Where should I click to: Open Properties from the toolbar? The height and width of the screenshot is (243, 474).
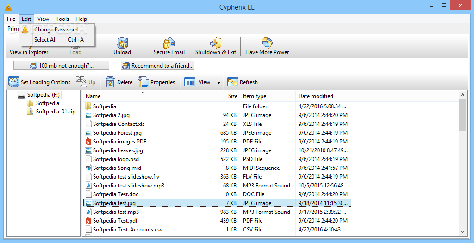[156, 82]
